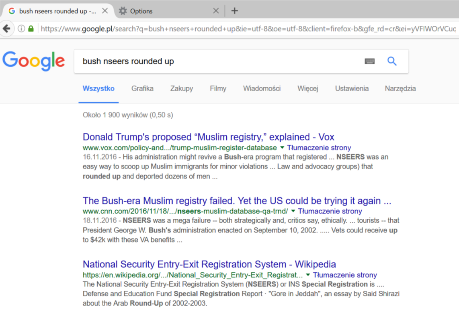Close the Options tab

click(216, 11)
